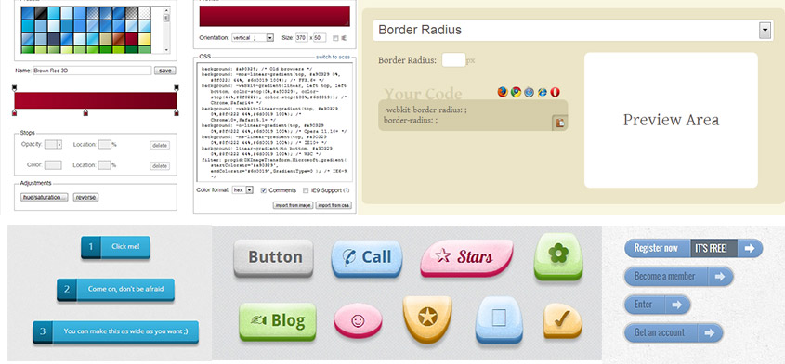Click the Internet Explorer browser icon
The width and height of the screenshot is (785, 364).
[542, 92]
